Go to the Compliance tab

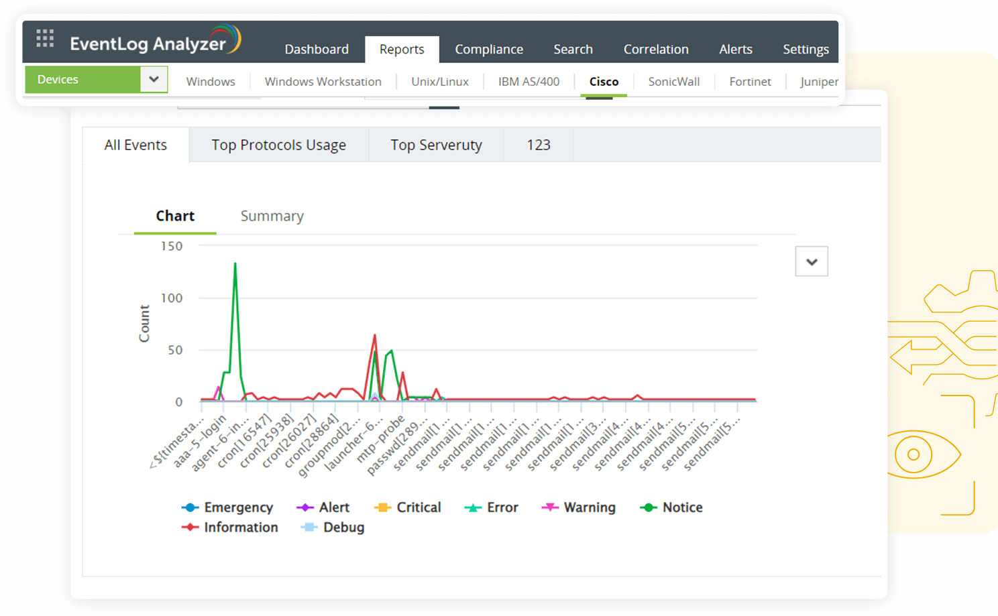tap(489, 50)
